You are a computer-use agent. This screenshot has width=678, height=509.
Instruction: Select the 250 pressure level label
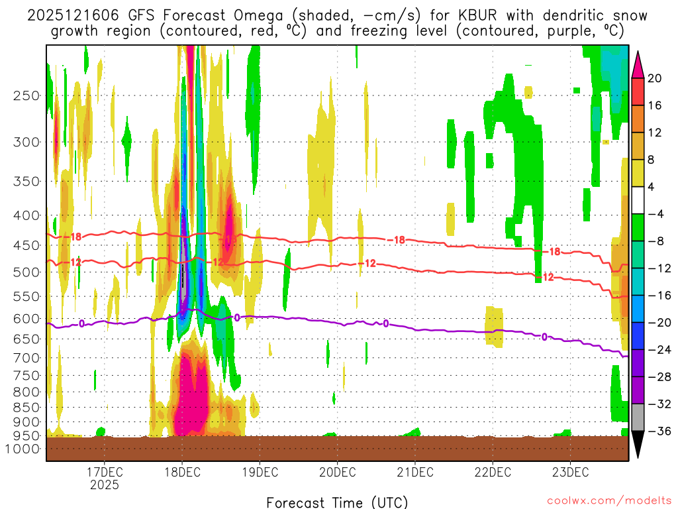click(27, 95)
